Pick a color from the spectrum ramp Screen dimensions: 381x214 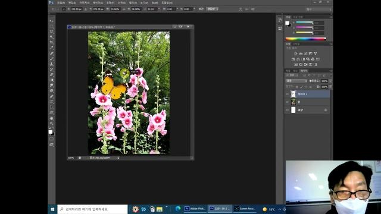[x=305, y=39]
